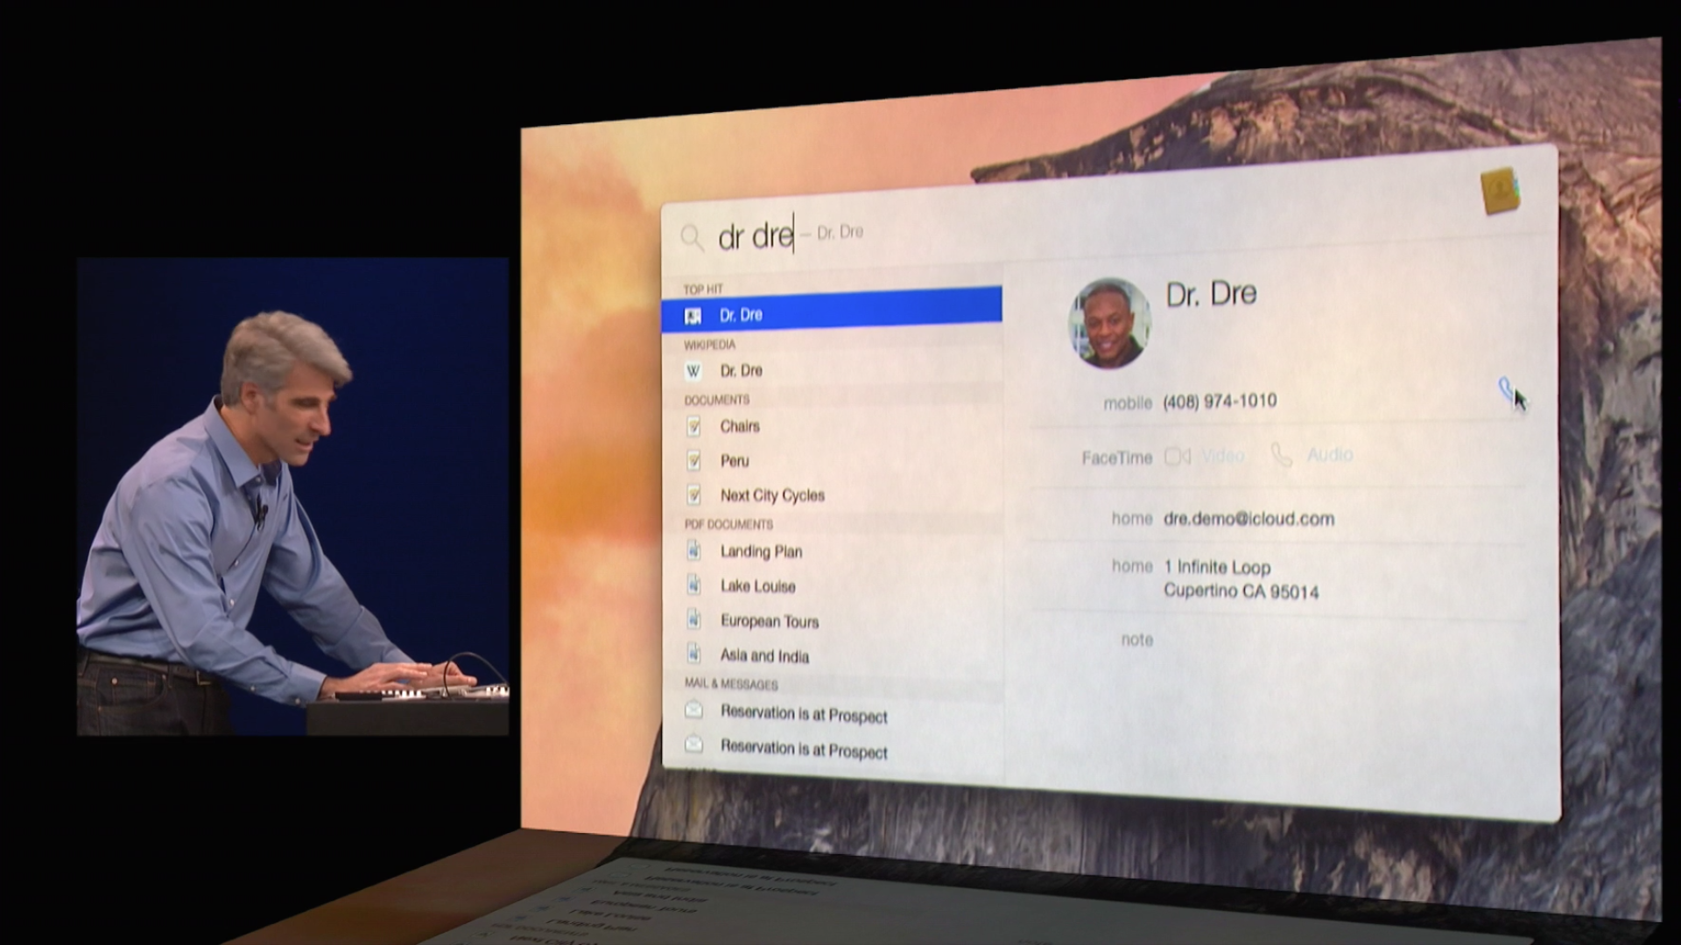
Task: Click the mail icon of second Reservation message
Action: tap(693, 745)
